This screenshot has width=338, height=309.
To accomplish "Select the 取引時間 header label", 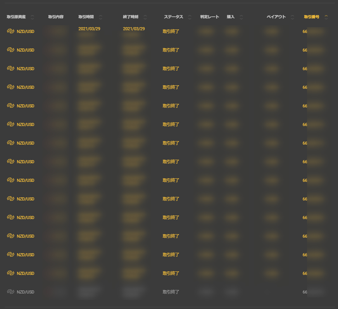I will point(86,17).
